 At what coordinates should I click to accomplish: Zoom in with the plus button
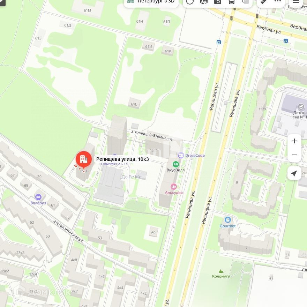tap(294, 141)
